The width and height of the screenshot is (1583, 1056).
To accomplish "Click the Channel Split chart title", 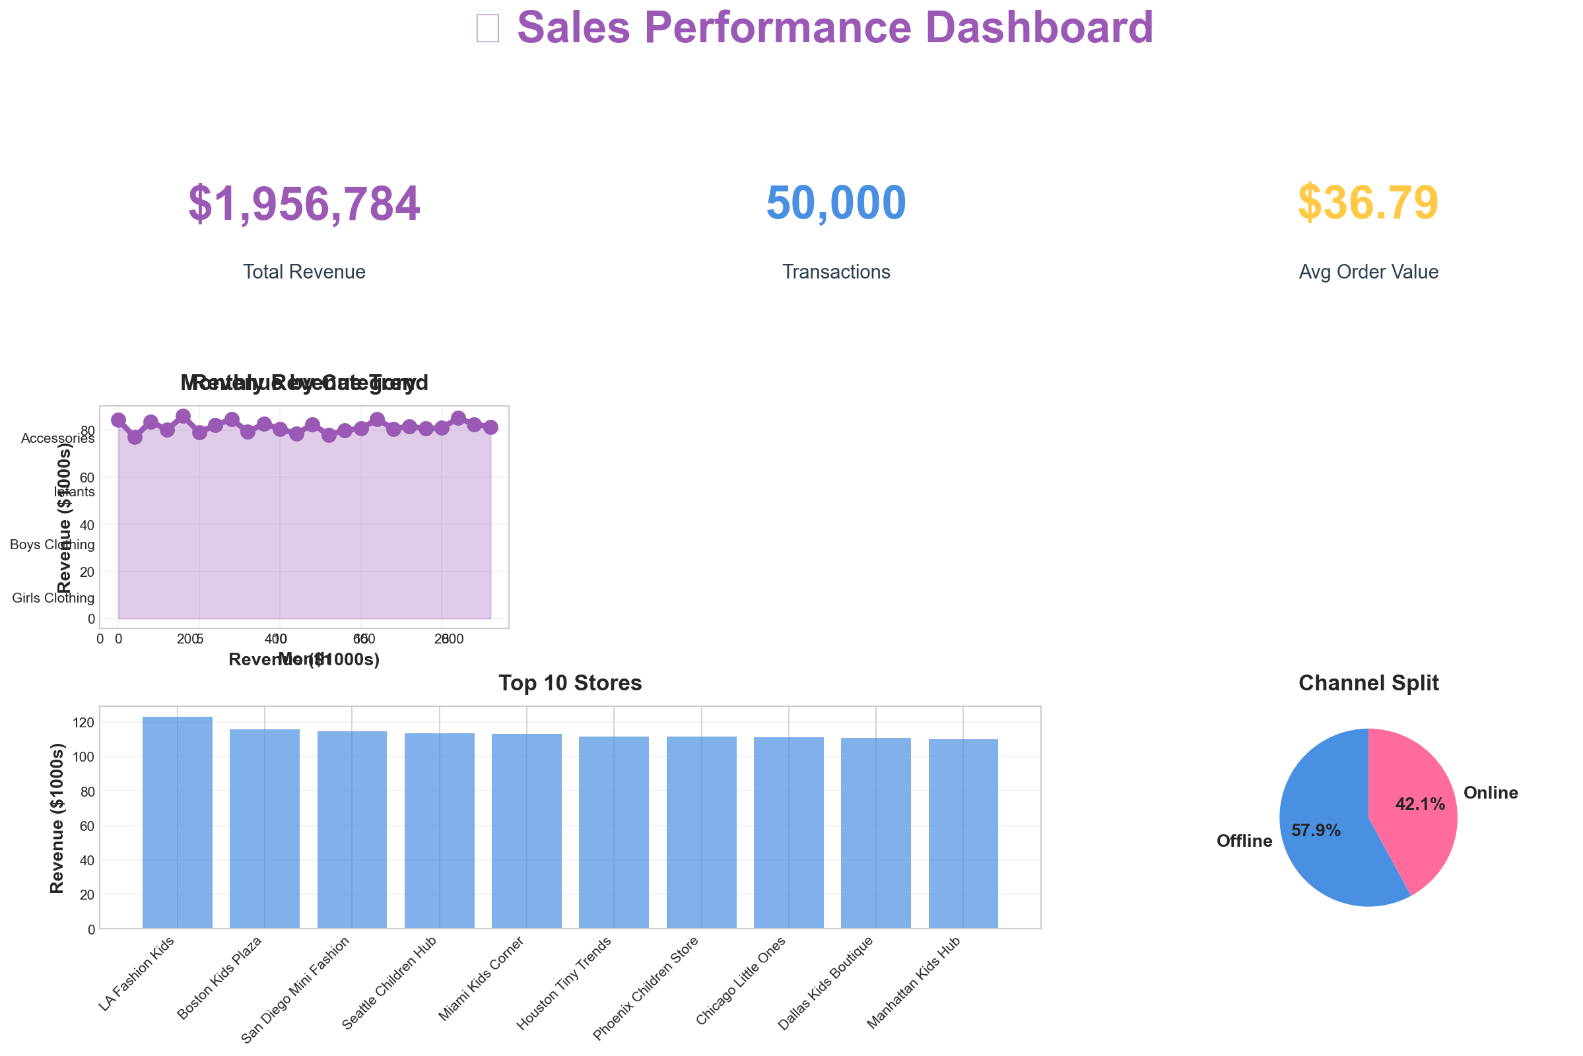I will point(1368,682).
